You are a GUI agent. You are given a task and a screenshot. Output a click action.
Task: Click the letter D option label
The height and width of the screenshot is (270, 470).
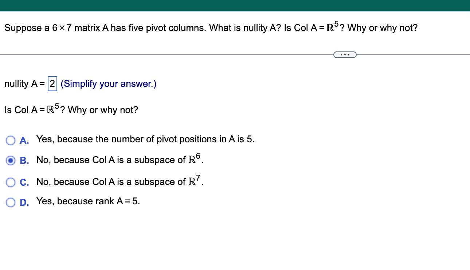click(24, 202)
